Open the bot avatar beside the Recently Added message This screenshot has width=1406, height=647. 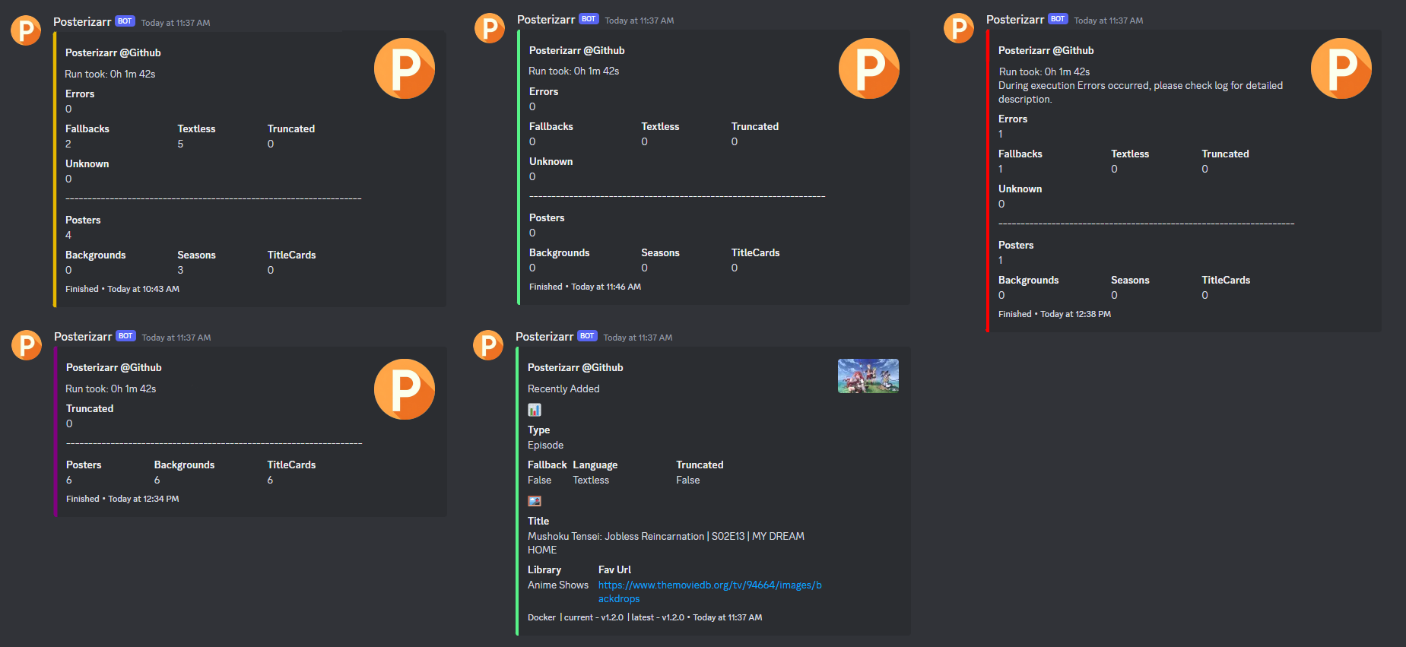coord(488,344)
